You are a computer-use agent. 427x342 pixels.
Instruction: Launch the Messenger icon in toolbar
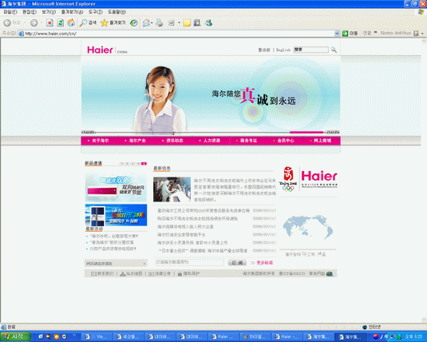[209, 23]
